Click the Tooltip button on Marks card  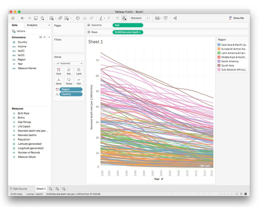click(69, 81)
